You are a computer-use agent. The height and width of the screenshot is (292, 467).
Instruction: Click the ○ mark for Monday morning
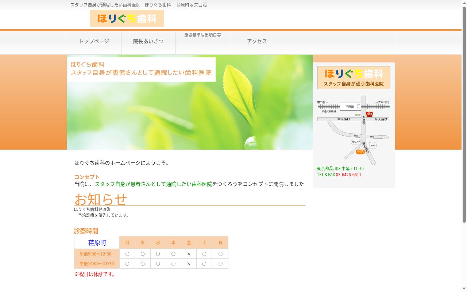click(x=127, y=254)
